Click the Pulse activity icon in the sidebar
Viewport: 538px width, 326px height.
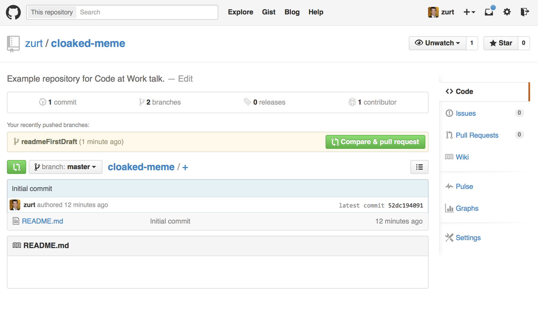(449, 186)
